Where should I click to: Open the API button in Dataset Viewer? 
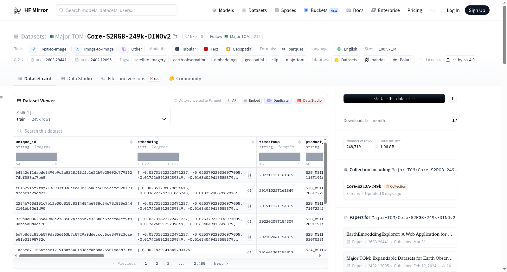(x=232, y=100)
